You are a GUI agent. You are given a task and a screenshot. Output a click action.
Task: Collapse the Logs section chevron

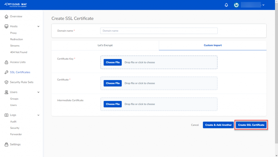(38, 115)
